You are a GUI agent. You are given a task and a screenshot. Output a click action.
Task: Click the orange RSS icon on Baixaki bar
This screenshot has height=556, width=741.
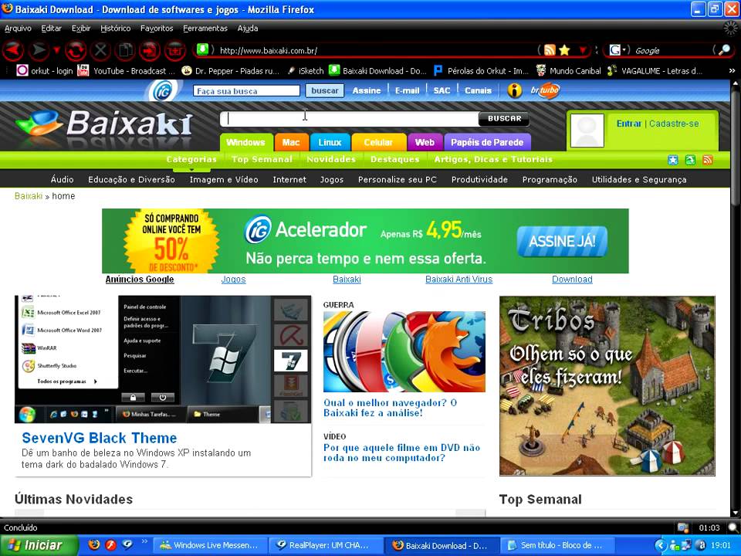tap(707, 160)
